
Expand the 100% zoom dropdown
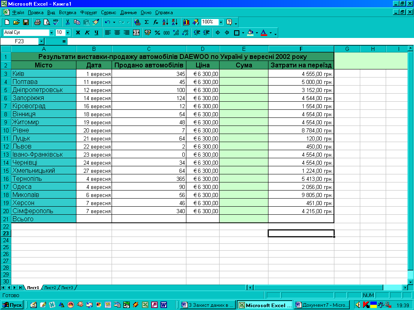tap(221, 22)
